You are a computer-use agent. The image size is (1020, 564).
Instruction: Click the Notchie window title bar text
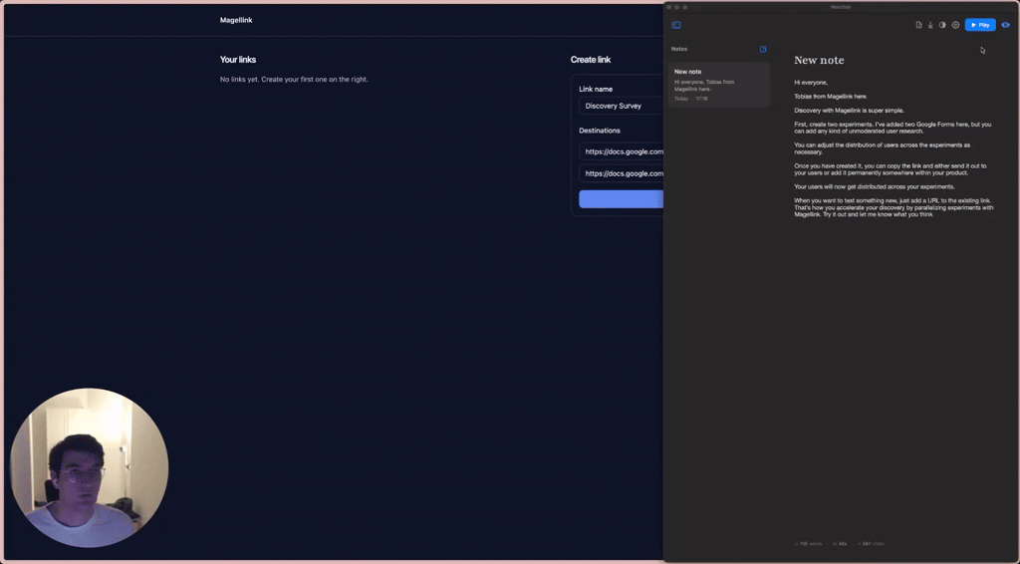point(841,7)
